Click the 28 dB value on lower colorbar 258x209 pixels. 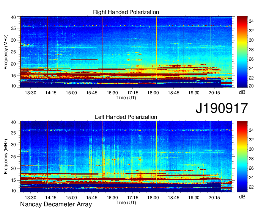(251, 159)
